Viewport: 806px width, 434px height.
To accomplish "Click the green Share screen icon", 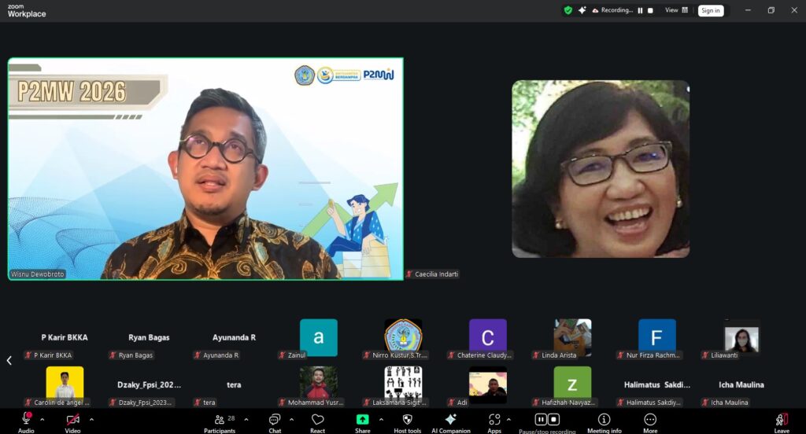I will (x=362, y=421).
